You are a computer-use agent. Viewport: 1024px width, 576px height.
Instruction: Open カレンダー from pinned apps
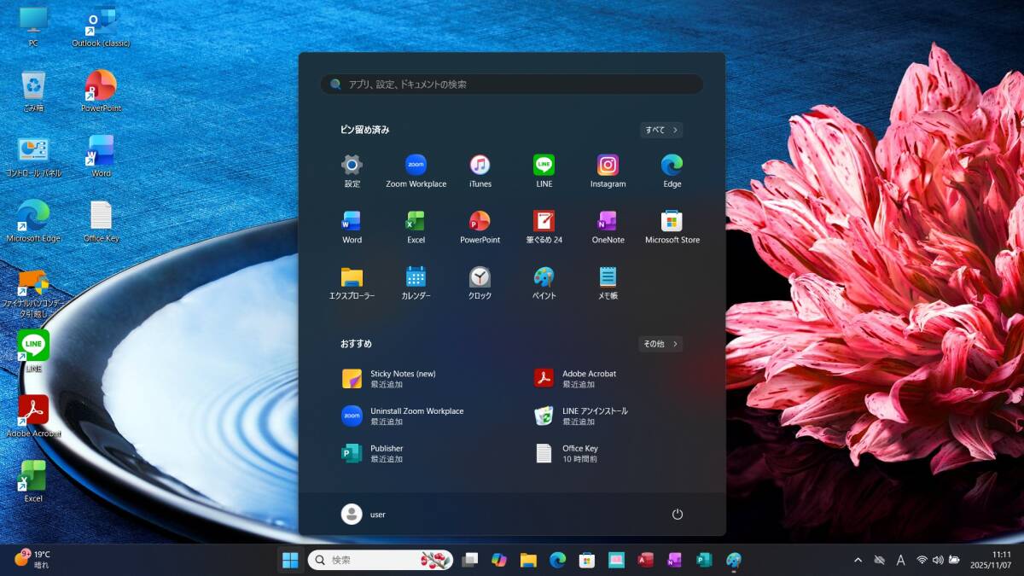[x=416, y=283]
